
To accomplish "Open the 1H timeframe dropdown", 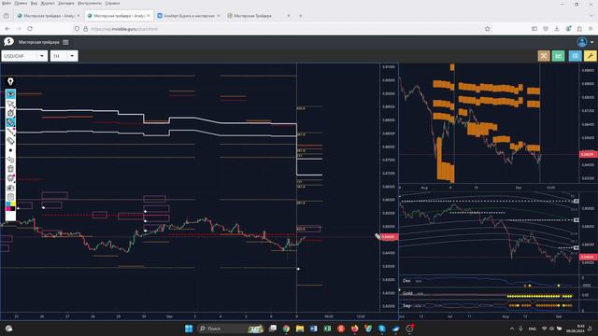I will 64,56.
